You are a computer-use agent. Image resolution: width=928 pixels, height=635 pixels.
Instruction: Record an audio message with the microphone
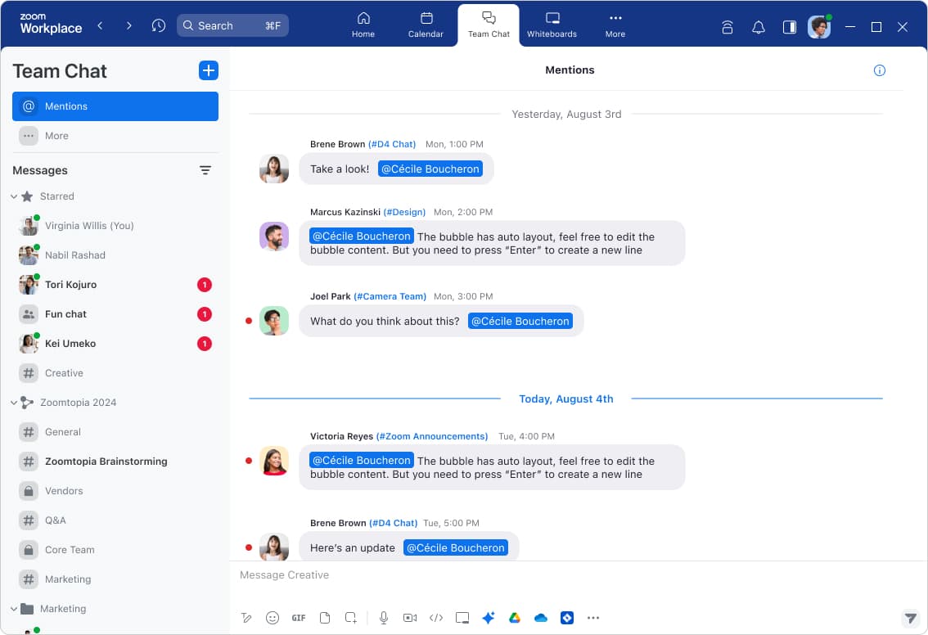coord(384,618)
